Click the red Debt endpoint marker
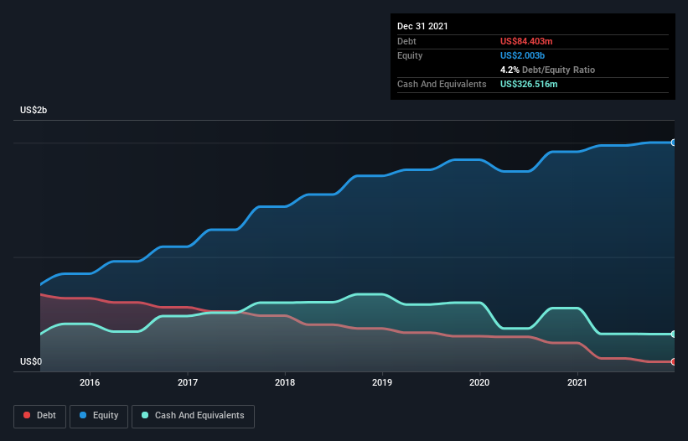The image size is (688, 441). point(674,362)
